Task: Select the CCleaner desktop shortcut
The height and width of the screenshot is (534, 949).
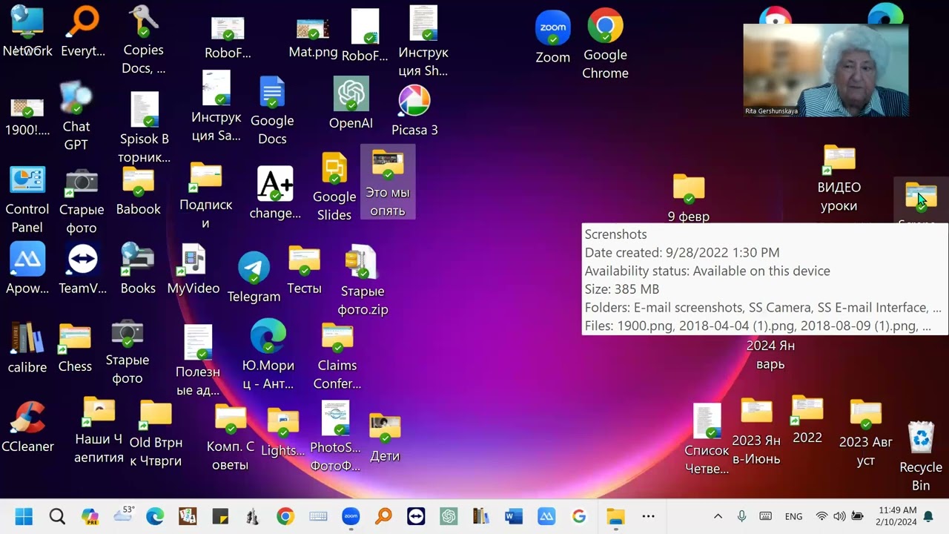Action: [27, 426]
